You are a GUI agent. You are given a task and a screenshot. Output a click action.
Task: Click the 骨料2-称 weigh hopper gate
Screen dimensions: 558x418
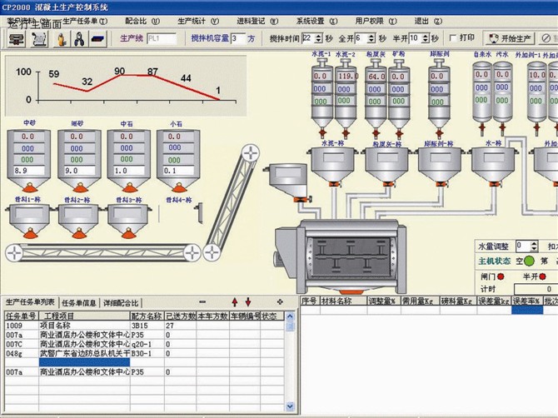click(79, 233)
